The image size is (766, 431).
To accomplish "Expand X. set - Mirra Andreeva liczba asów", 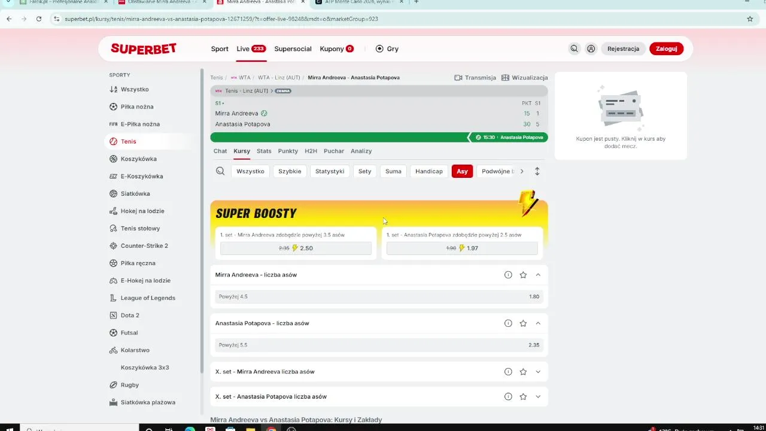I will pos(538,372).
